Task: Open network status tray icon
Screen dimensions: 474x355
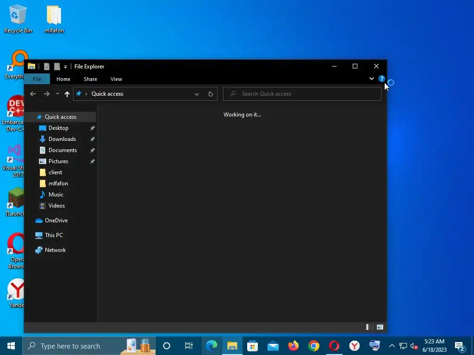Action: pos(403,346)
